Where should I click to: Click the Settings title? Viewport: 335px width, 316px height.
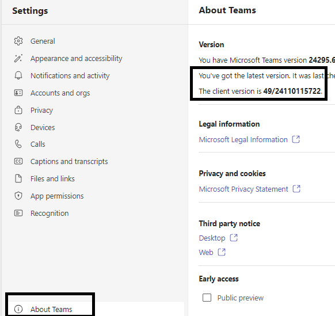coord(30,11)
